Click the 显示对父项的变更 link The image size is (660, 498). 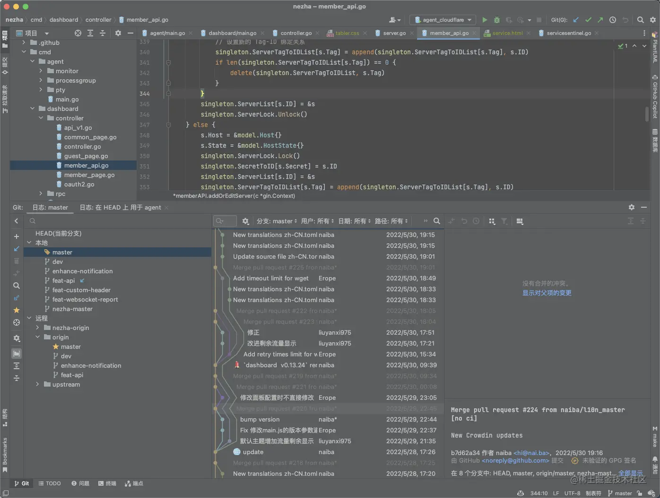[x=547, y=293]
